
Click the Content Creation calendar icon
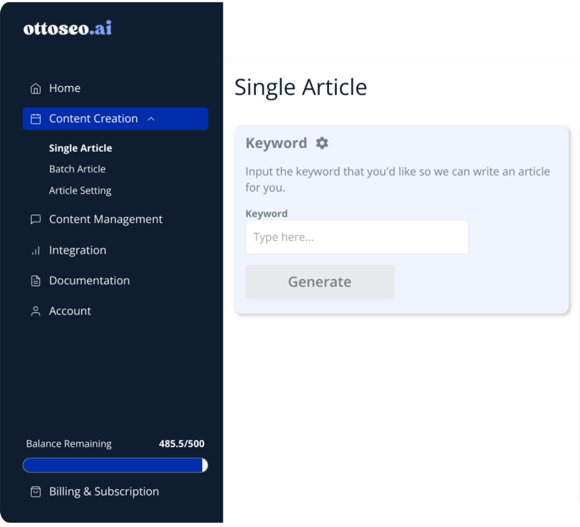pos(36,119)
